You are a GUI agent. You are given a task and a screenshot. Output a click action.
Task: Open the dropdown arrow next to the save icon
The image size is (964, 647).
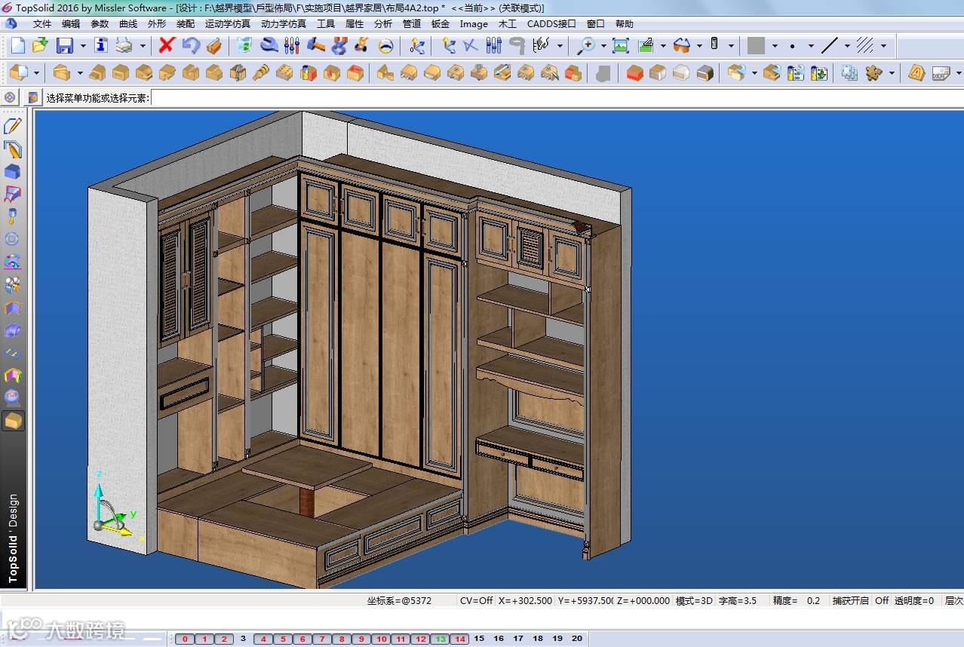pos(83,46)
